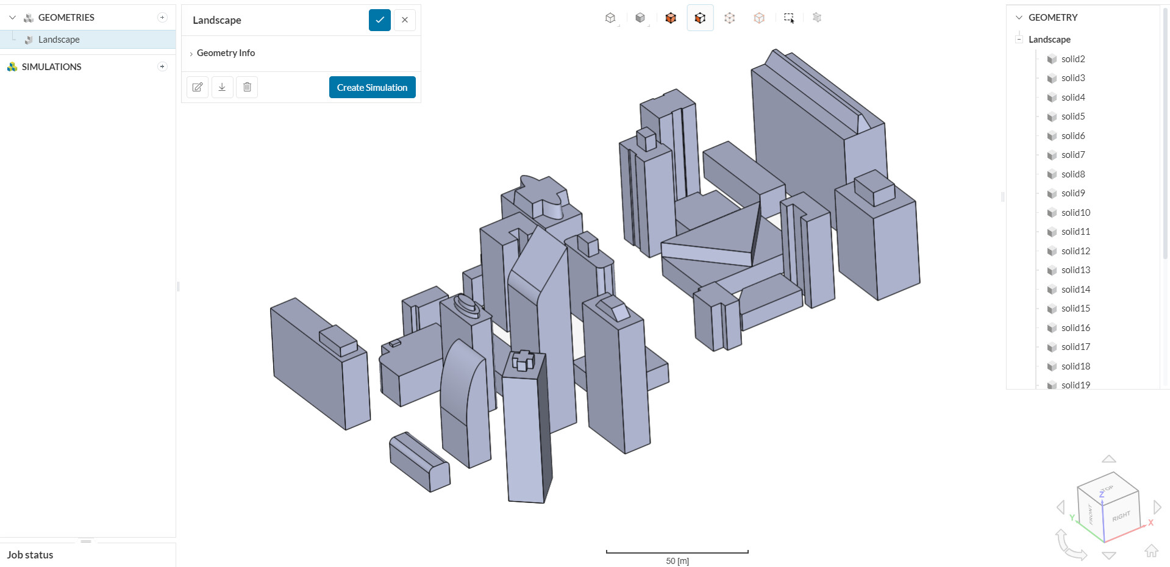Open the shaded grey cube render-mode dropdown

(640, 18)
